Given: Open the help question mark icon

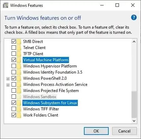Looking at the screenshot, I should click(x=134, y=17).
